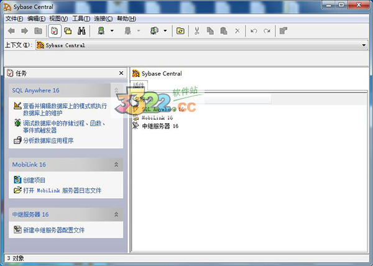Click the Copy toolbar icon
Viewport: 373px width, 266px height.
pos(210,31)
